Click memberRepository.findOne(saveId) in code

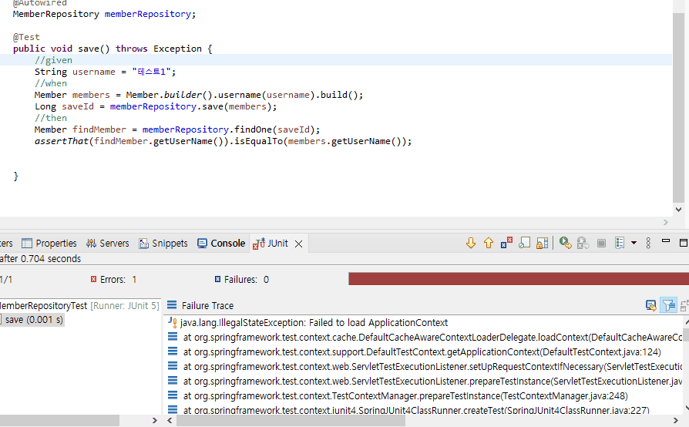pyautogui.click(x=231, y=129)
